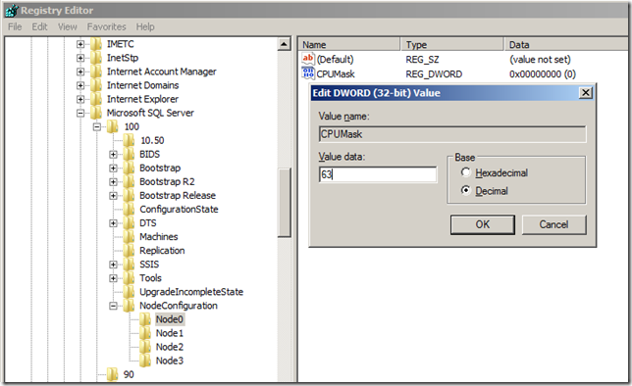Screen dimensions: 632x386
Task: Expand the SSIS key
Action: (113, 265)
